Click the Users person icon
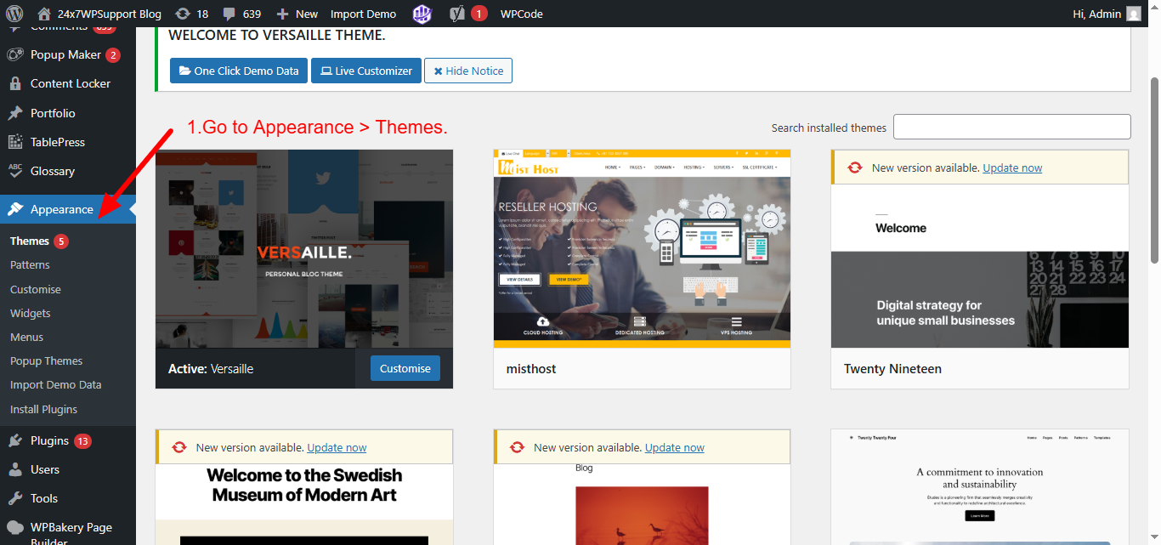The image size is (1161, 545). (14, 469)
